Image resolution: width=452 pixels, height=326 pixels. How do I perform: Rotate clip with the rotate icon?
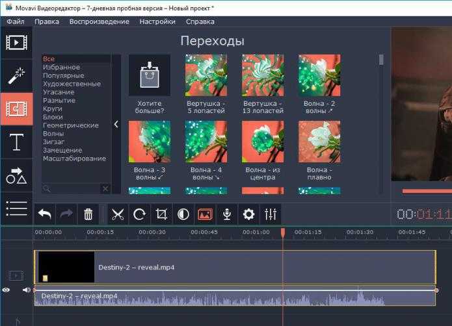click(140, 214)
